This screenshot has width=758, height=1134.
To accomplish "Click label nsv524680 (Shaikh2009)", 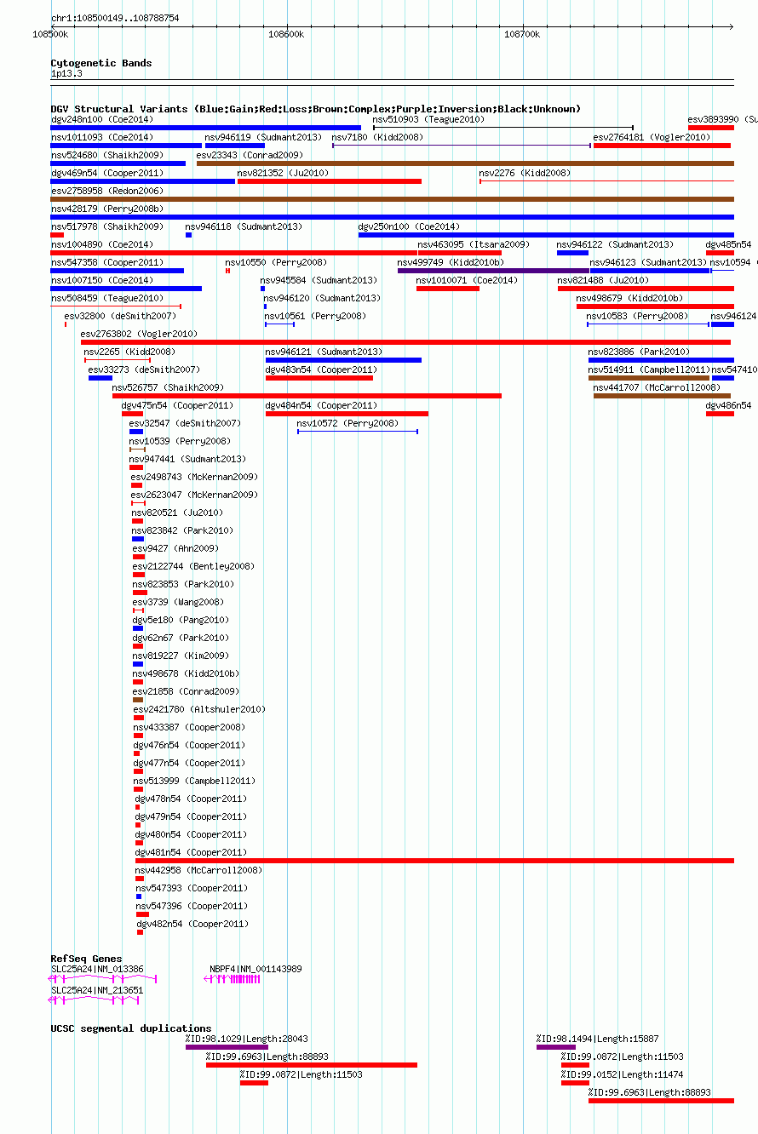I will pos(107,155).
